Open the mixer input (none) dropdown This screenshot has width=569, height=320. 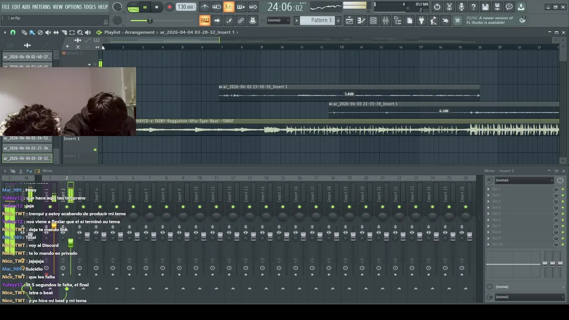(x=524, y=180)
